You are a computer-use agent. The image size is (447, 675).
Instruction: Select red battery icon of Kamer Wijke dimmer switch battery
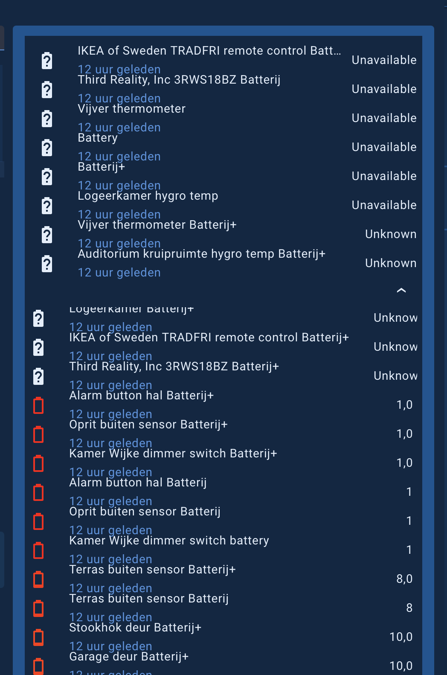tap(38, 550)
